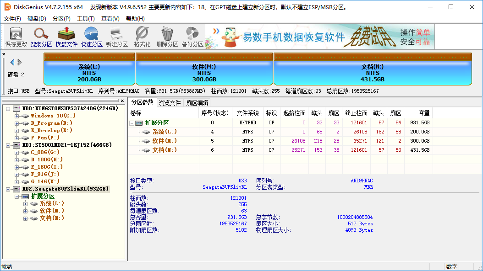
Task: Click the 就绪 status bar text
Action: 7,267
